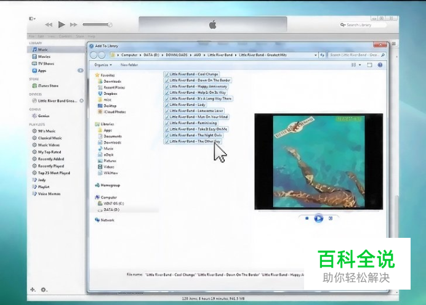Click the Back navigation button in dialog
Screen dimensions: 426x305
(94, 55)
